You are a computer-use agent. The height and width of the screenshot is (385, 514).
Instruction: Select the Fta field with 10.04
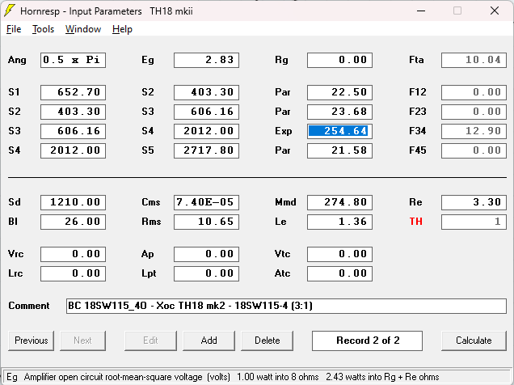474,60
